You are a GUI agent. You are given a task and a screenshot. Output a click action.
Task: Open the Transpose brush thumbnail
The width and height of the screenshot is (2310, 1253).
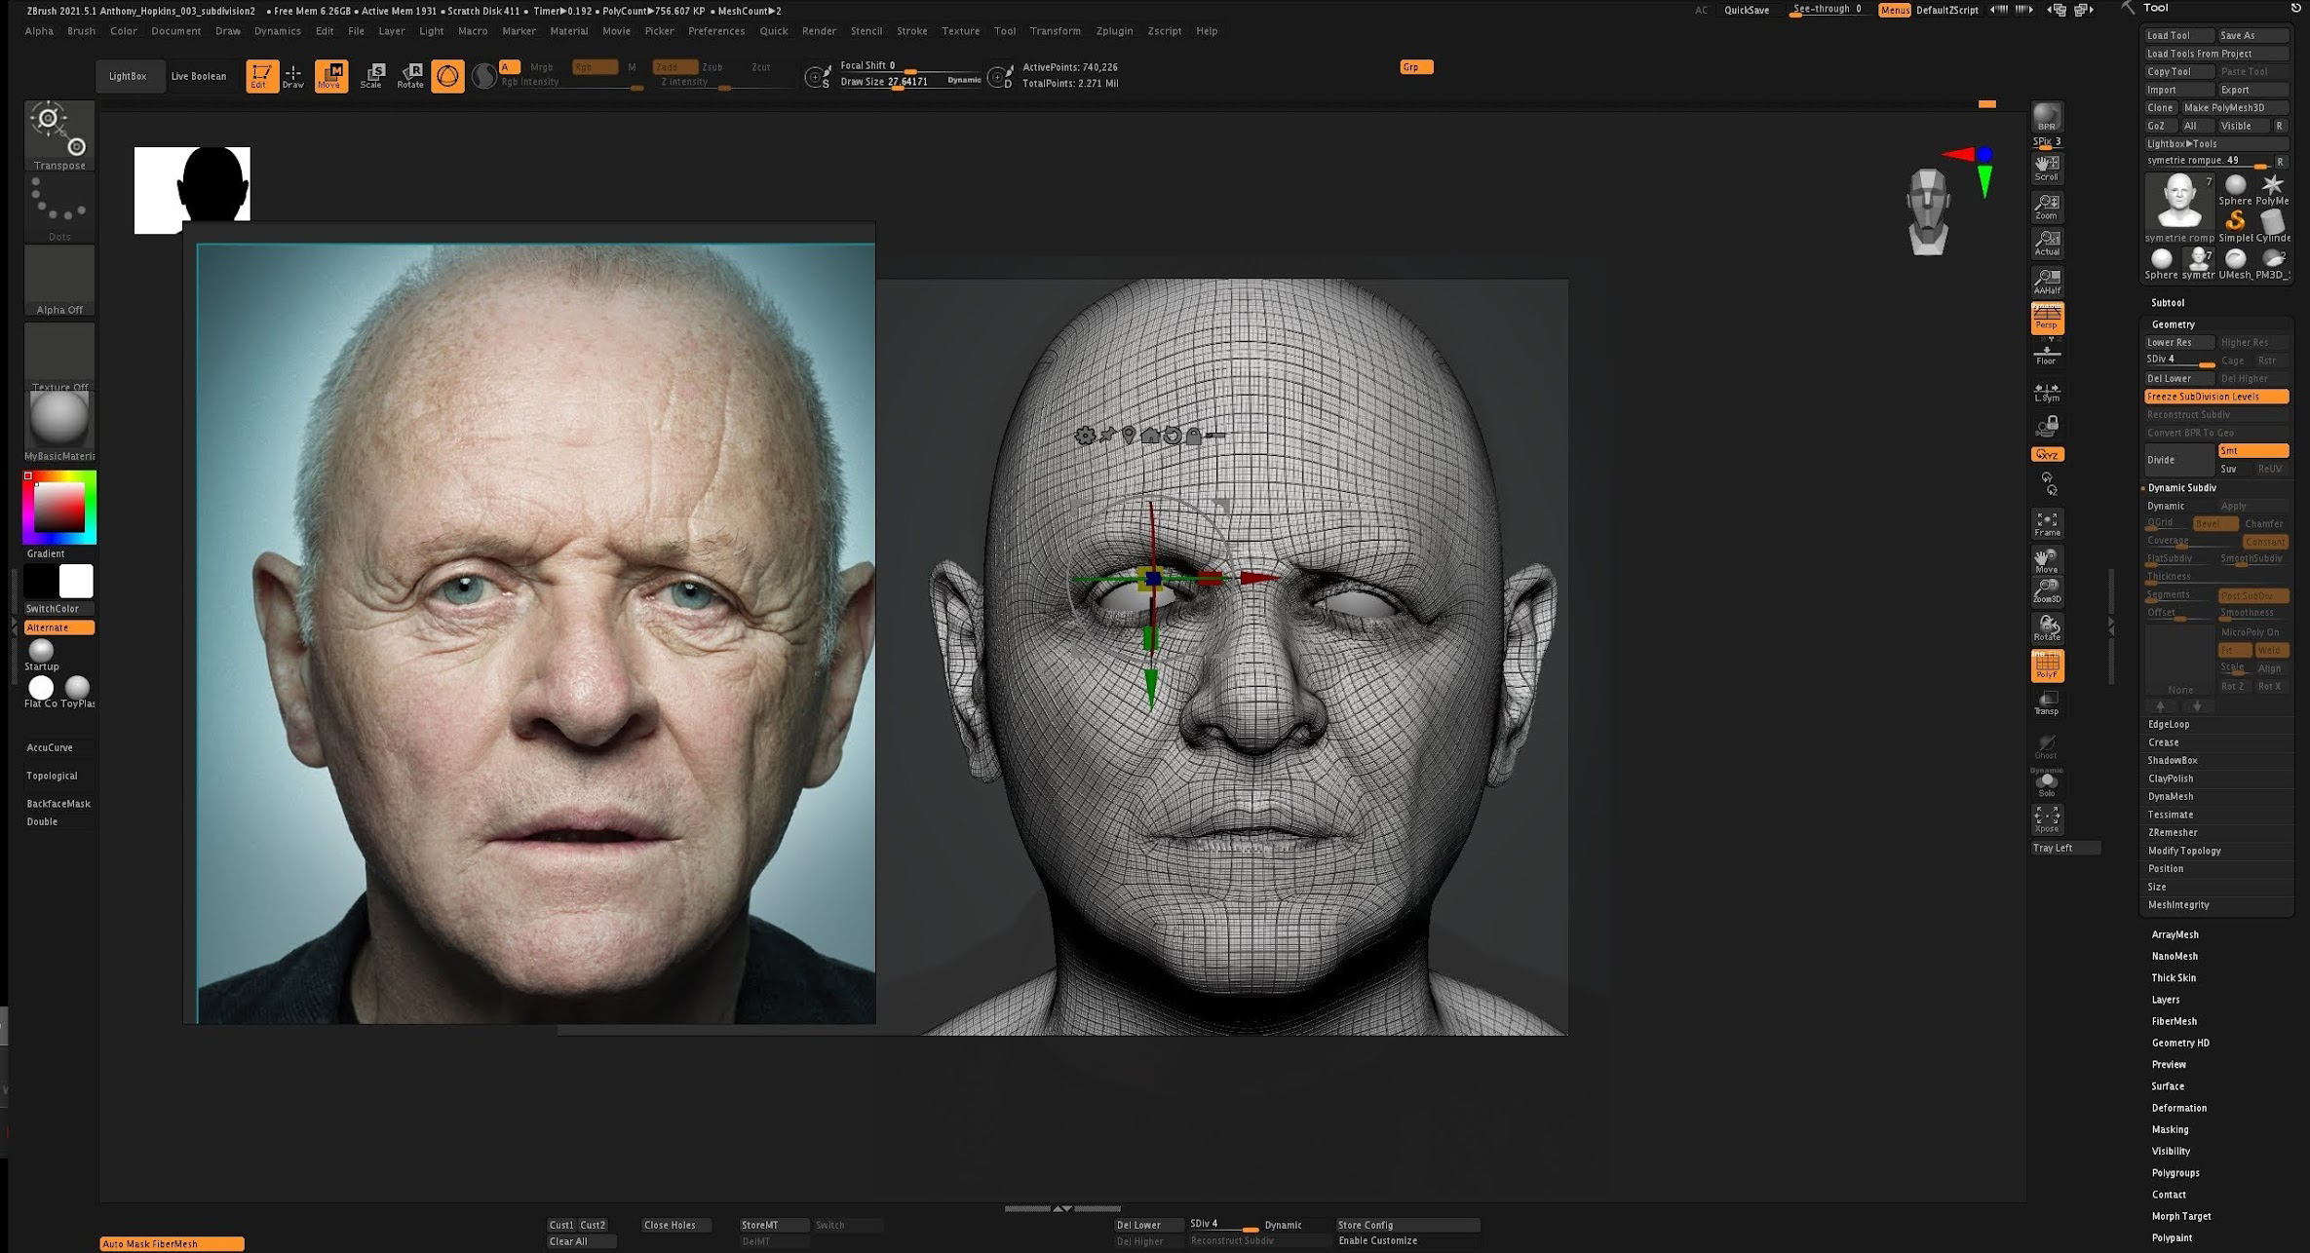pyautogui.click(x=59, y=134)
